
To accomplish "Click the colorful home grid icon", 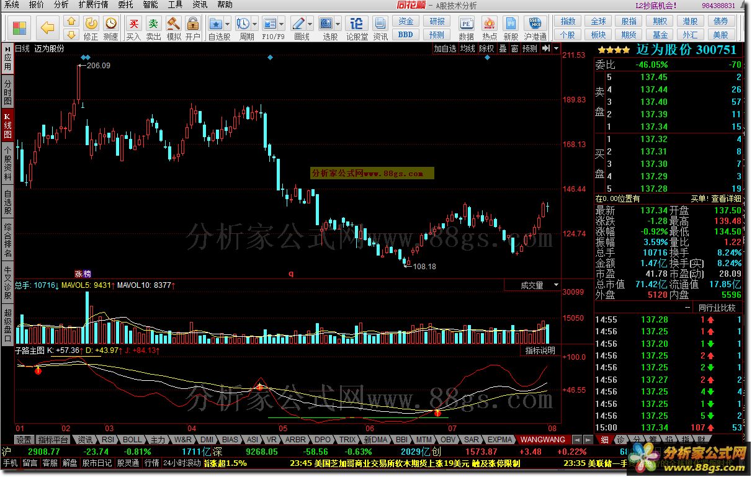I will point(20,28).
